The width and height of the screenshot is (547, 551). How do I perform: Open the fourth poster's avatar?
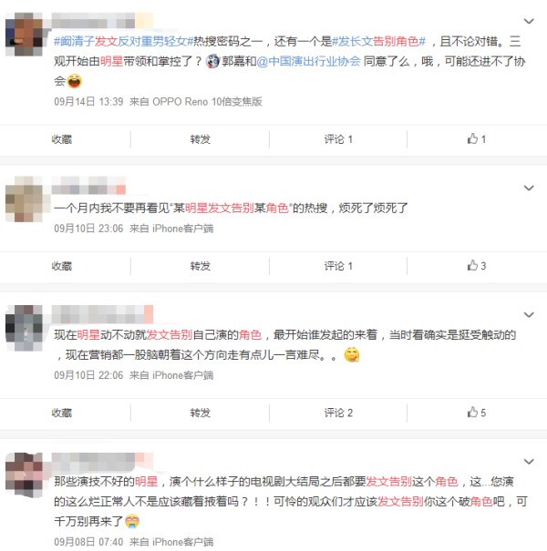(x=24, y=474)
